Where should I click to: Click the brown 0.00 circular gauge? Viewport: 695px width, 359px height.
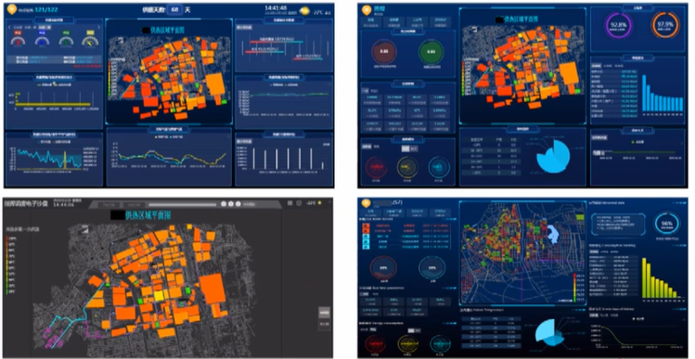(384, 52)
